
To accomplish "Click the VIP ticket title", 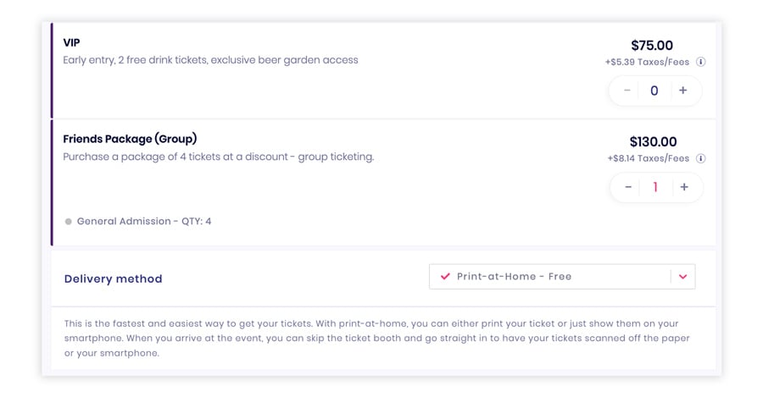I will [x=71, y=43].
